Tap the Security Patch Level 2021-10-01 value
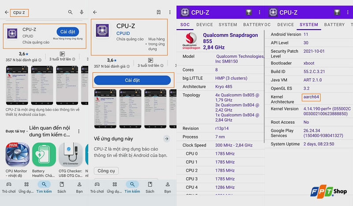This screenshot has height=206, width=353. pyautogui.click(x=314, y=51)
